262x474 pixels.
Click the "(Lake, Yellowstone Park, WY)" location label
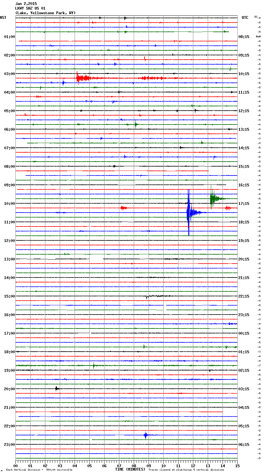(45, 13)
